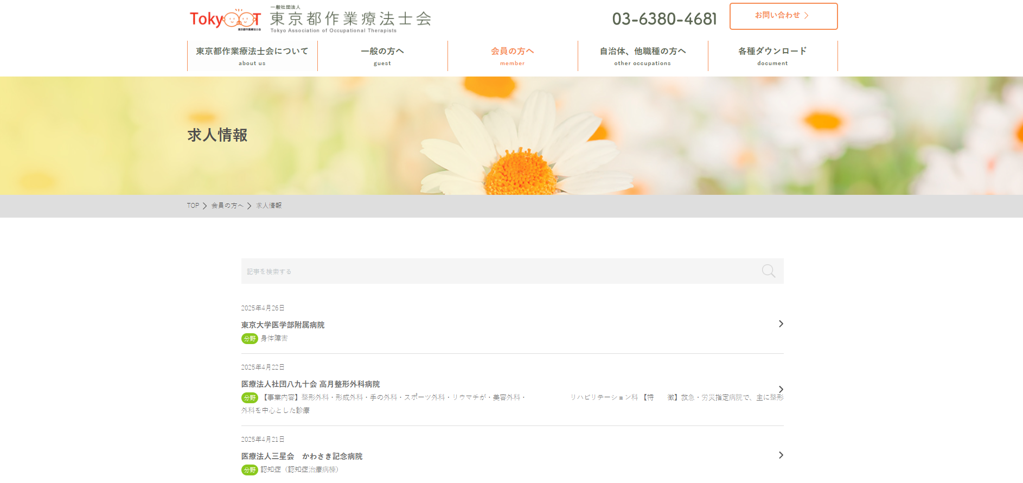Image resolution: width=1023 pixels, height=483 pixels.
Task: Select the 会員の方へ member menu
Action: [x=513, y=56]
